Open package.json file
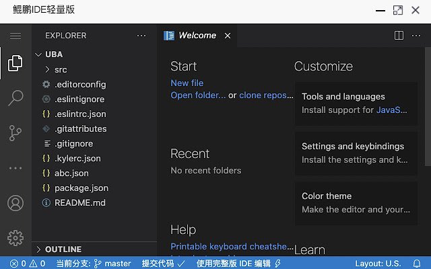Screen dimensions: 431x269 click(94, 188)
